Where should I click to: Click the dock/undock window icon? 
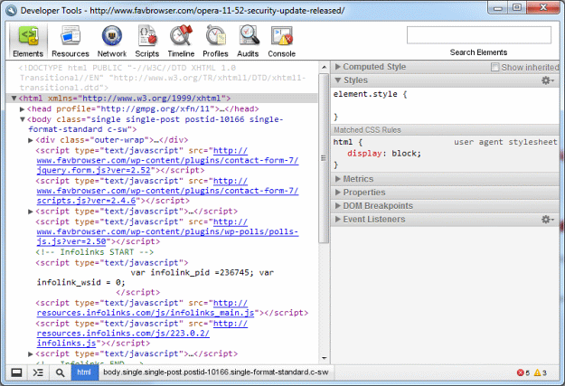point(16,372)
